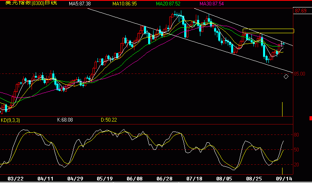The height and width of the screenshot is (183, 312).
Task: Select the MA20:87.52 indicator label
Action: click(x=168, y=3)
